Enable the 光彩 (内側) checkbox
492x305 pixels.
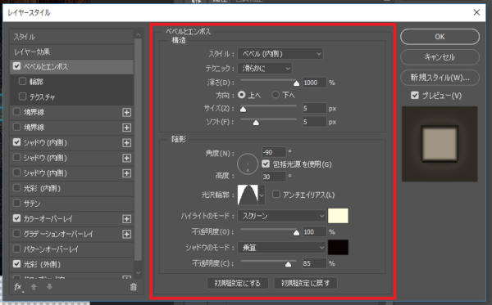tap(17, 188)
